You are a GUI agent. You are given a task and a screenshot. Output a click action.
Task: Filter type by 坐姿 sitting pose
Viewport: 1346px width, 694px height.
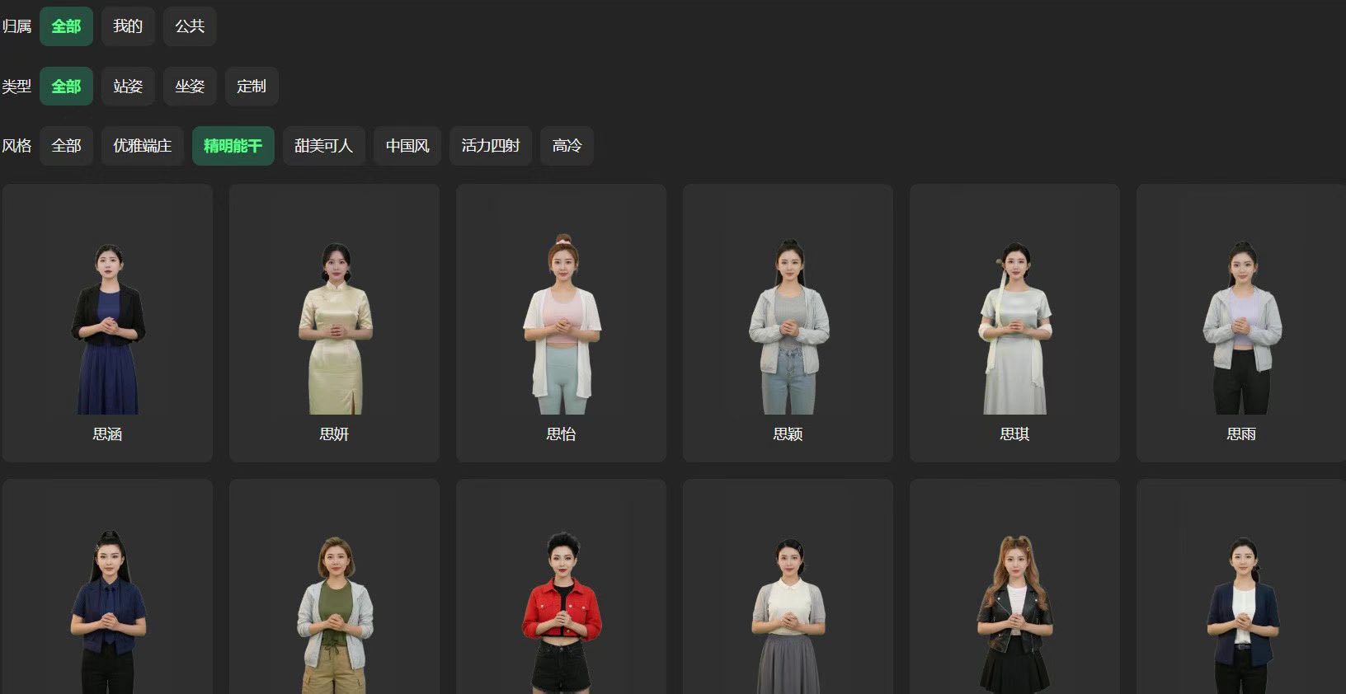[190, 87]
